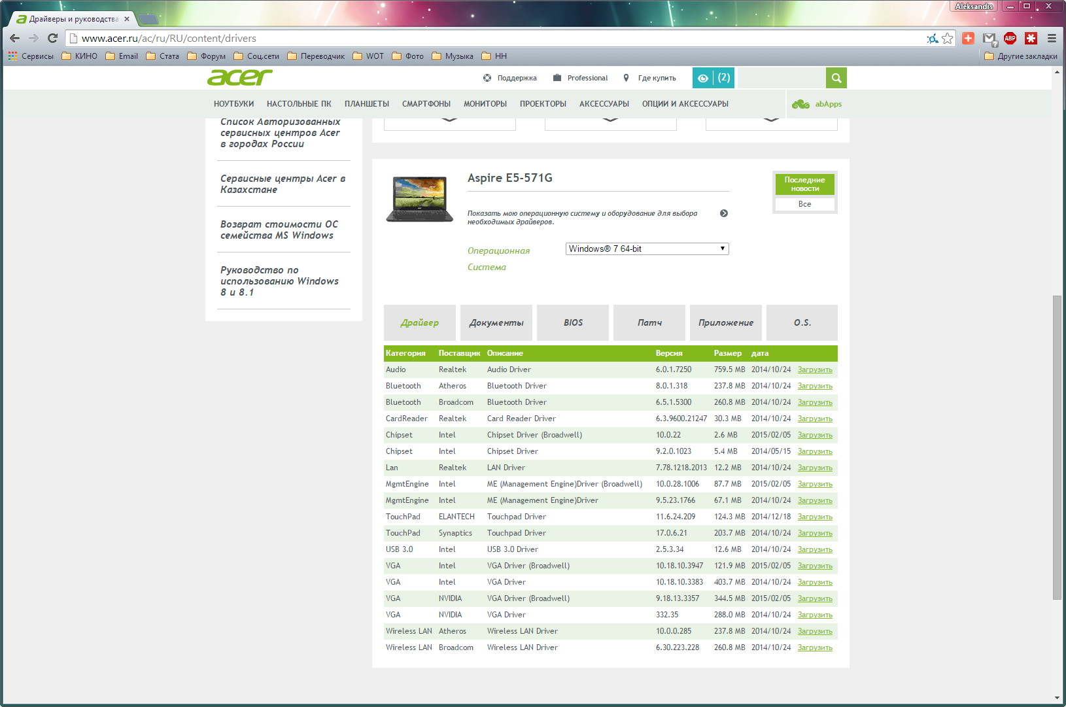Download Broadcom Wireless LAN Driver
Viewport: 1066px width, 707px height.
point(815,647)
